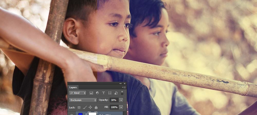257x115 pixels.
Task: Lock transparent pixels of layer
Action: [x=79, y=107]
